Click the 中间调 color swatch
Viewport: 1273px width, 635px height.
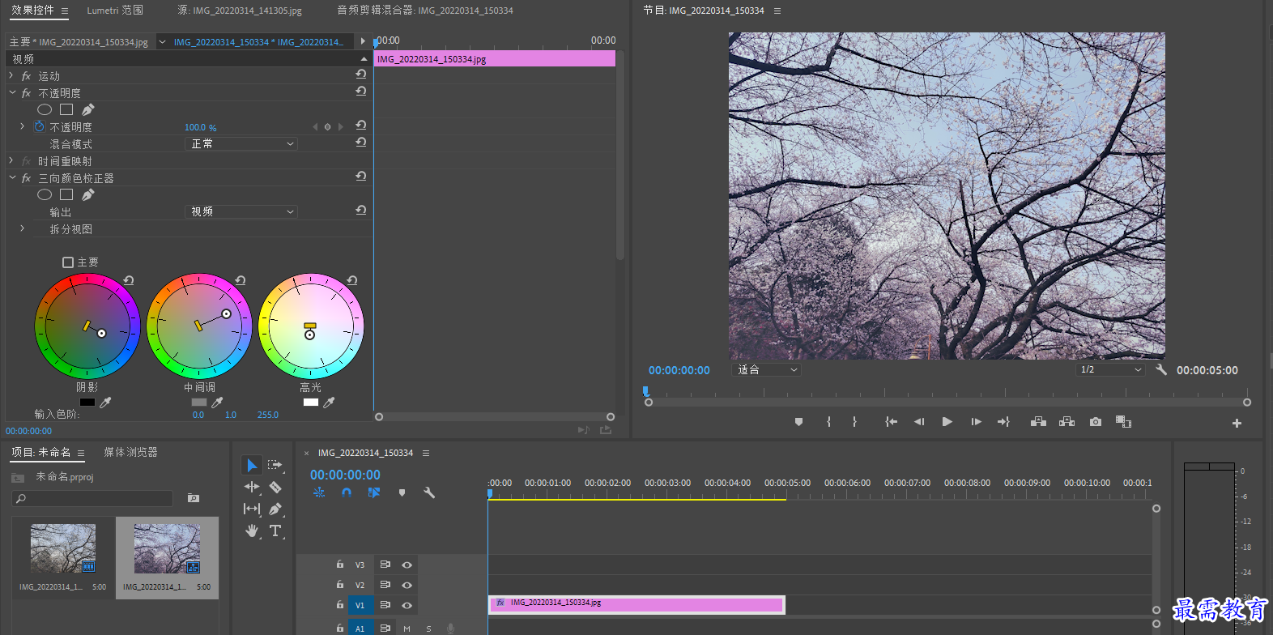[x=199, y=402]
